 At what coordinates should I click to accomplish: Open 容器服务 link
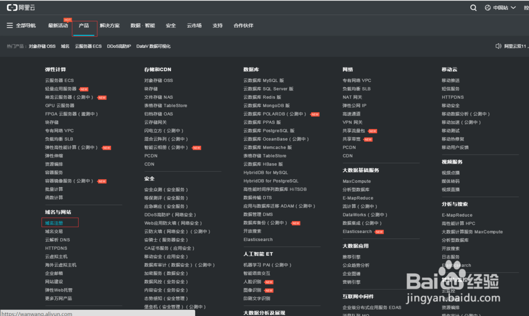(54, 172)
